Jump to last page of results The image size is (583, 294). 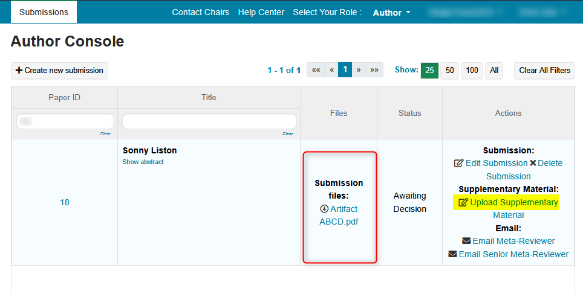point(375,70)
